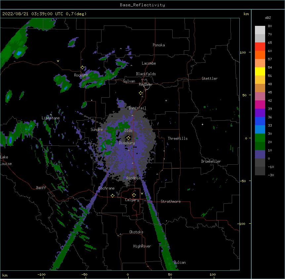The width and height of the screenshot is (285, 279).
Task: Click the white asterisk above Limestone
Action: (x=51, y=115)
